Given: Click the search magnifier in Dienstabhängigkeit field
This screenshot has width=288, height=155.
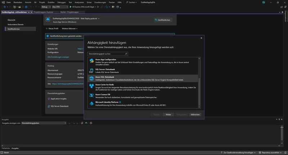Looking at the screenshot, I should coord(126,54).
